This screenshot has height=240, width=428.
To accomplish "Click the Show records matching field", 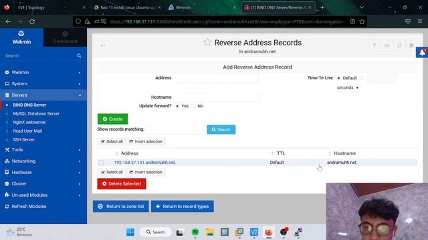I will pyautogui.click(x=175, y=129).
